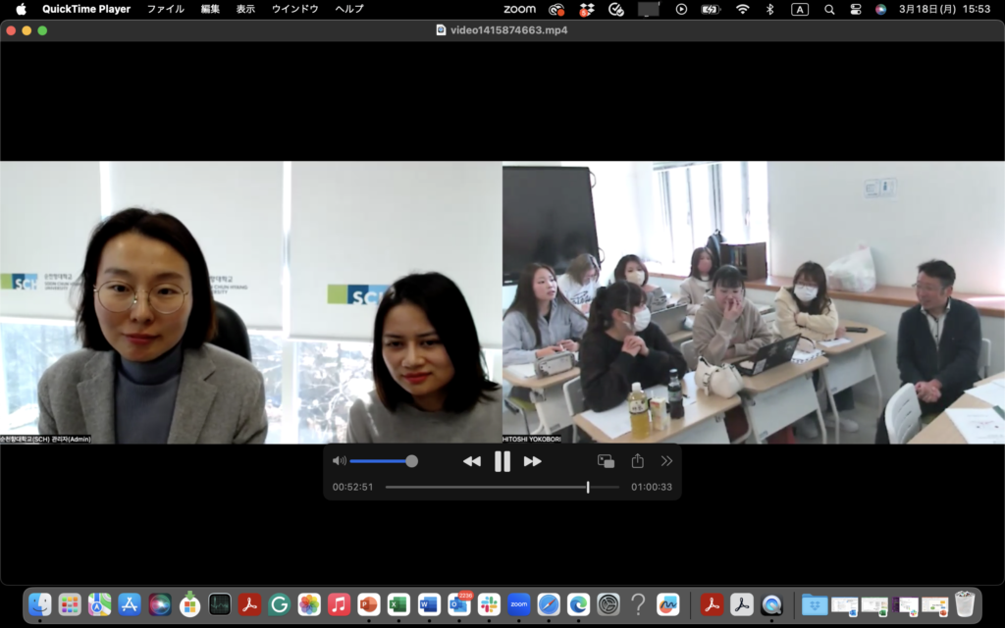Open the ウインドウ menu
The height and width of the screenshot is (628, 1005).
click(x=294, y=9)
